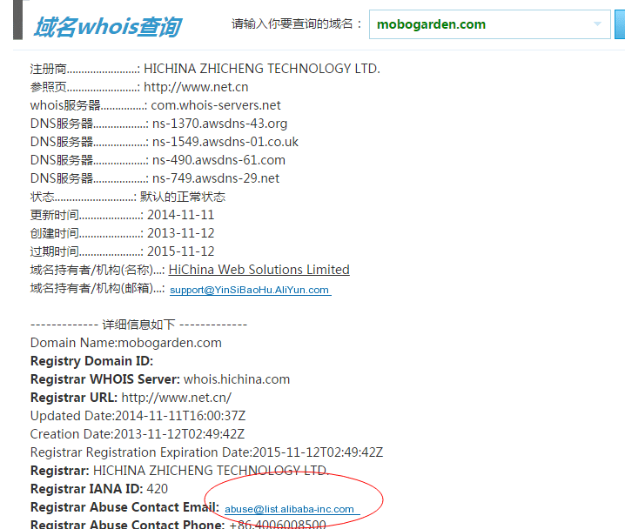Click Registrar URL http://www.net.cn/
The image size is (625, 529).
[131, 398]
